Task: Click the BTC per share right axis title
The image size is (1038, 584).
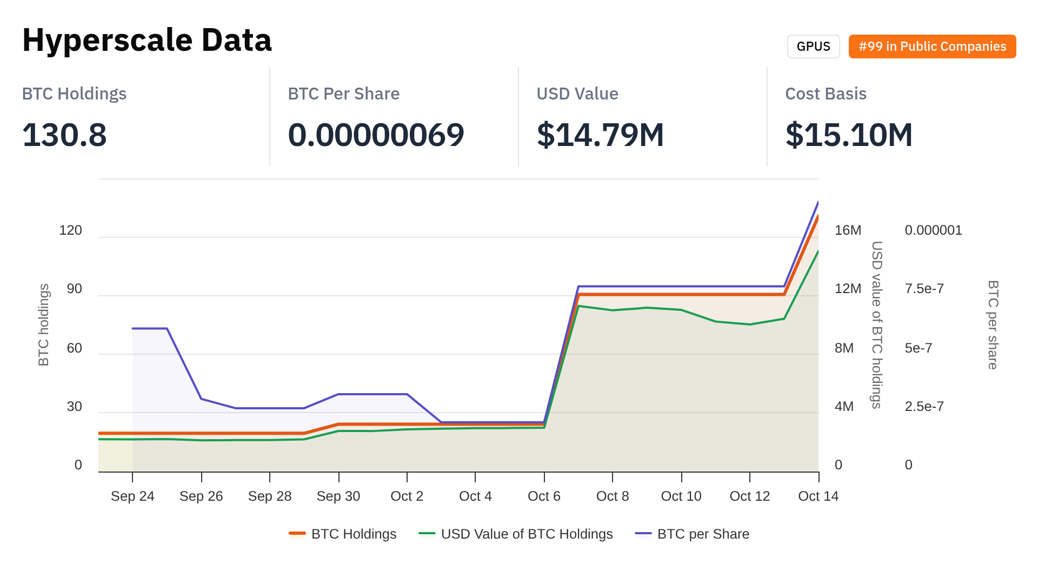Action: tap(993, 324)
